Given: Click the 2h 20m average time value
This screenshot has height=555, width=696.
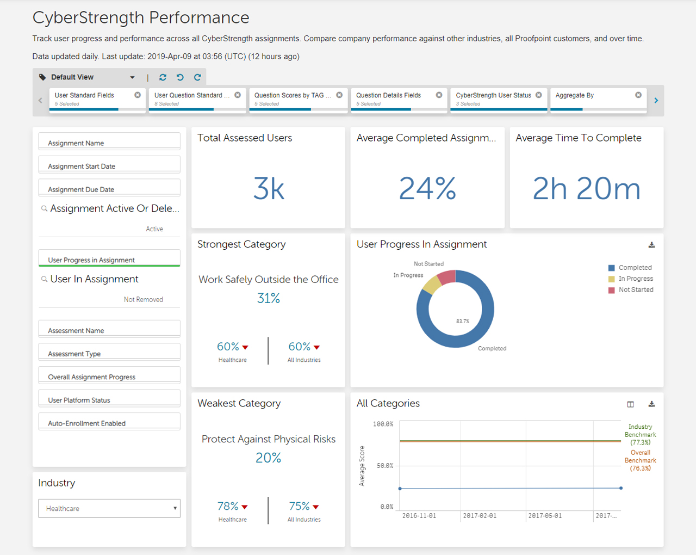Looking at the screenshot, I should pos(586,188).
